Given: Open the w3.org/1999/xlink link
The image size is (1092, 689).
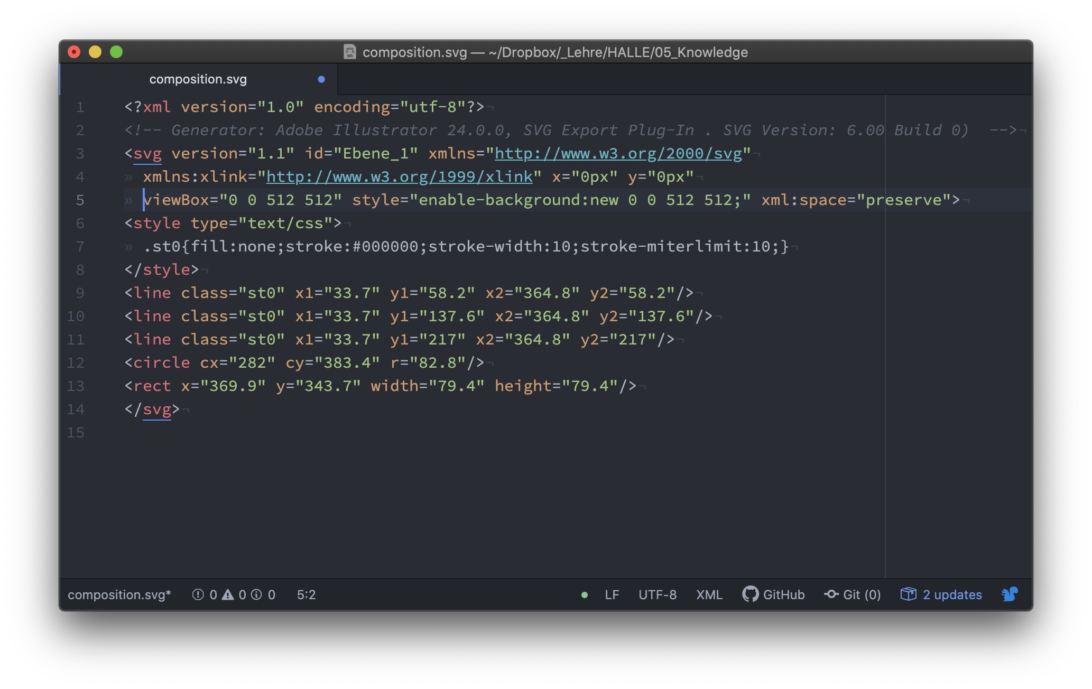Looking at the screenshot, I should pyautogui.click(x=400, y=176).
